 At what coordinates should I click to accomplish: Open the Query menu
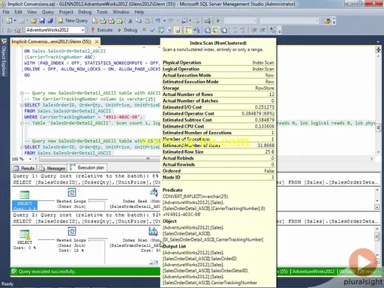tap(48, 12)
